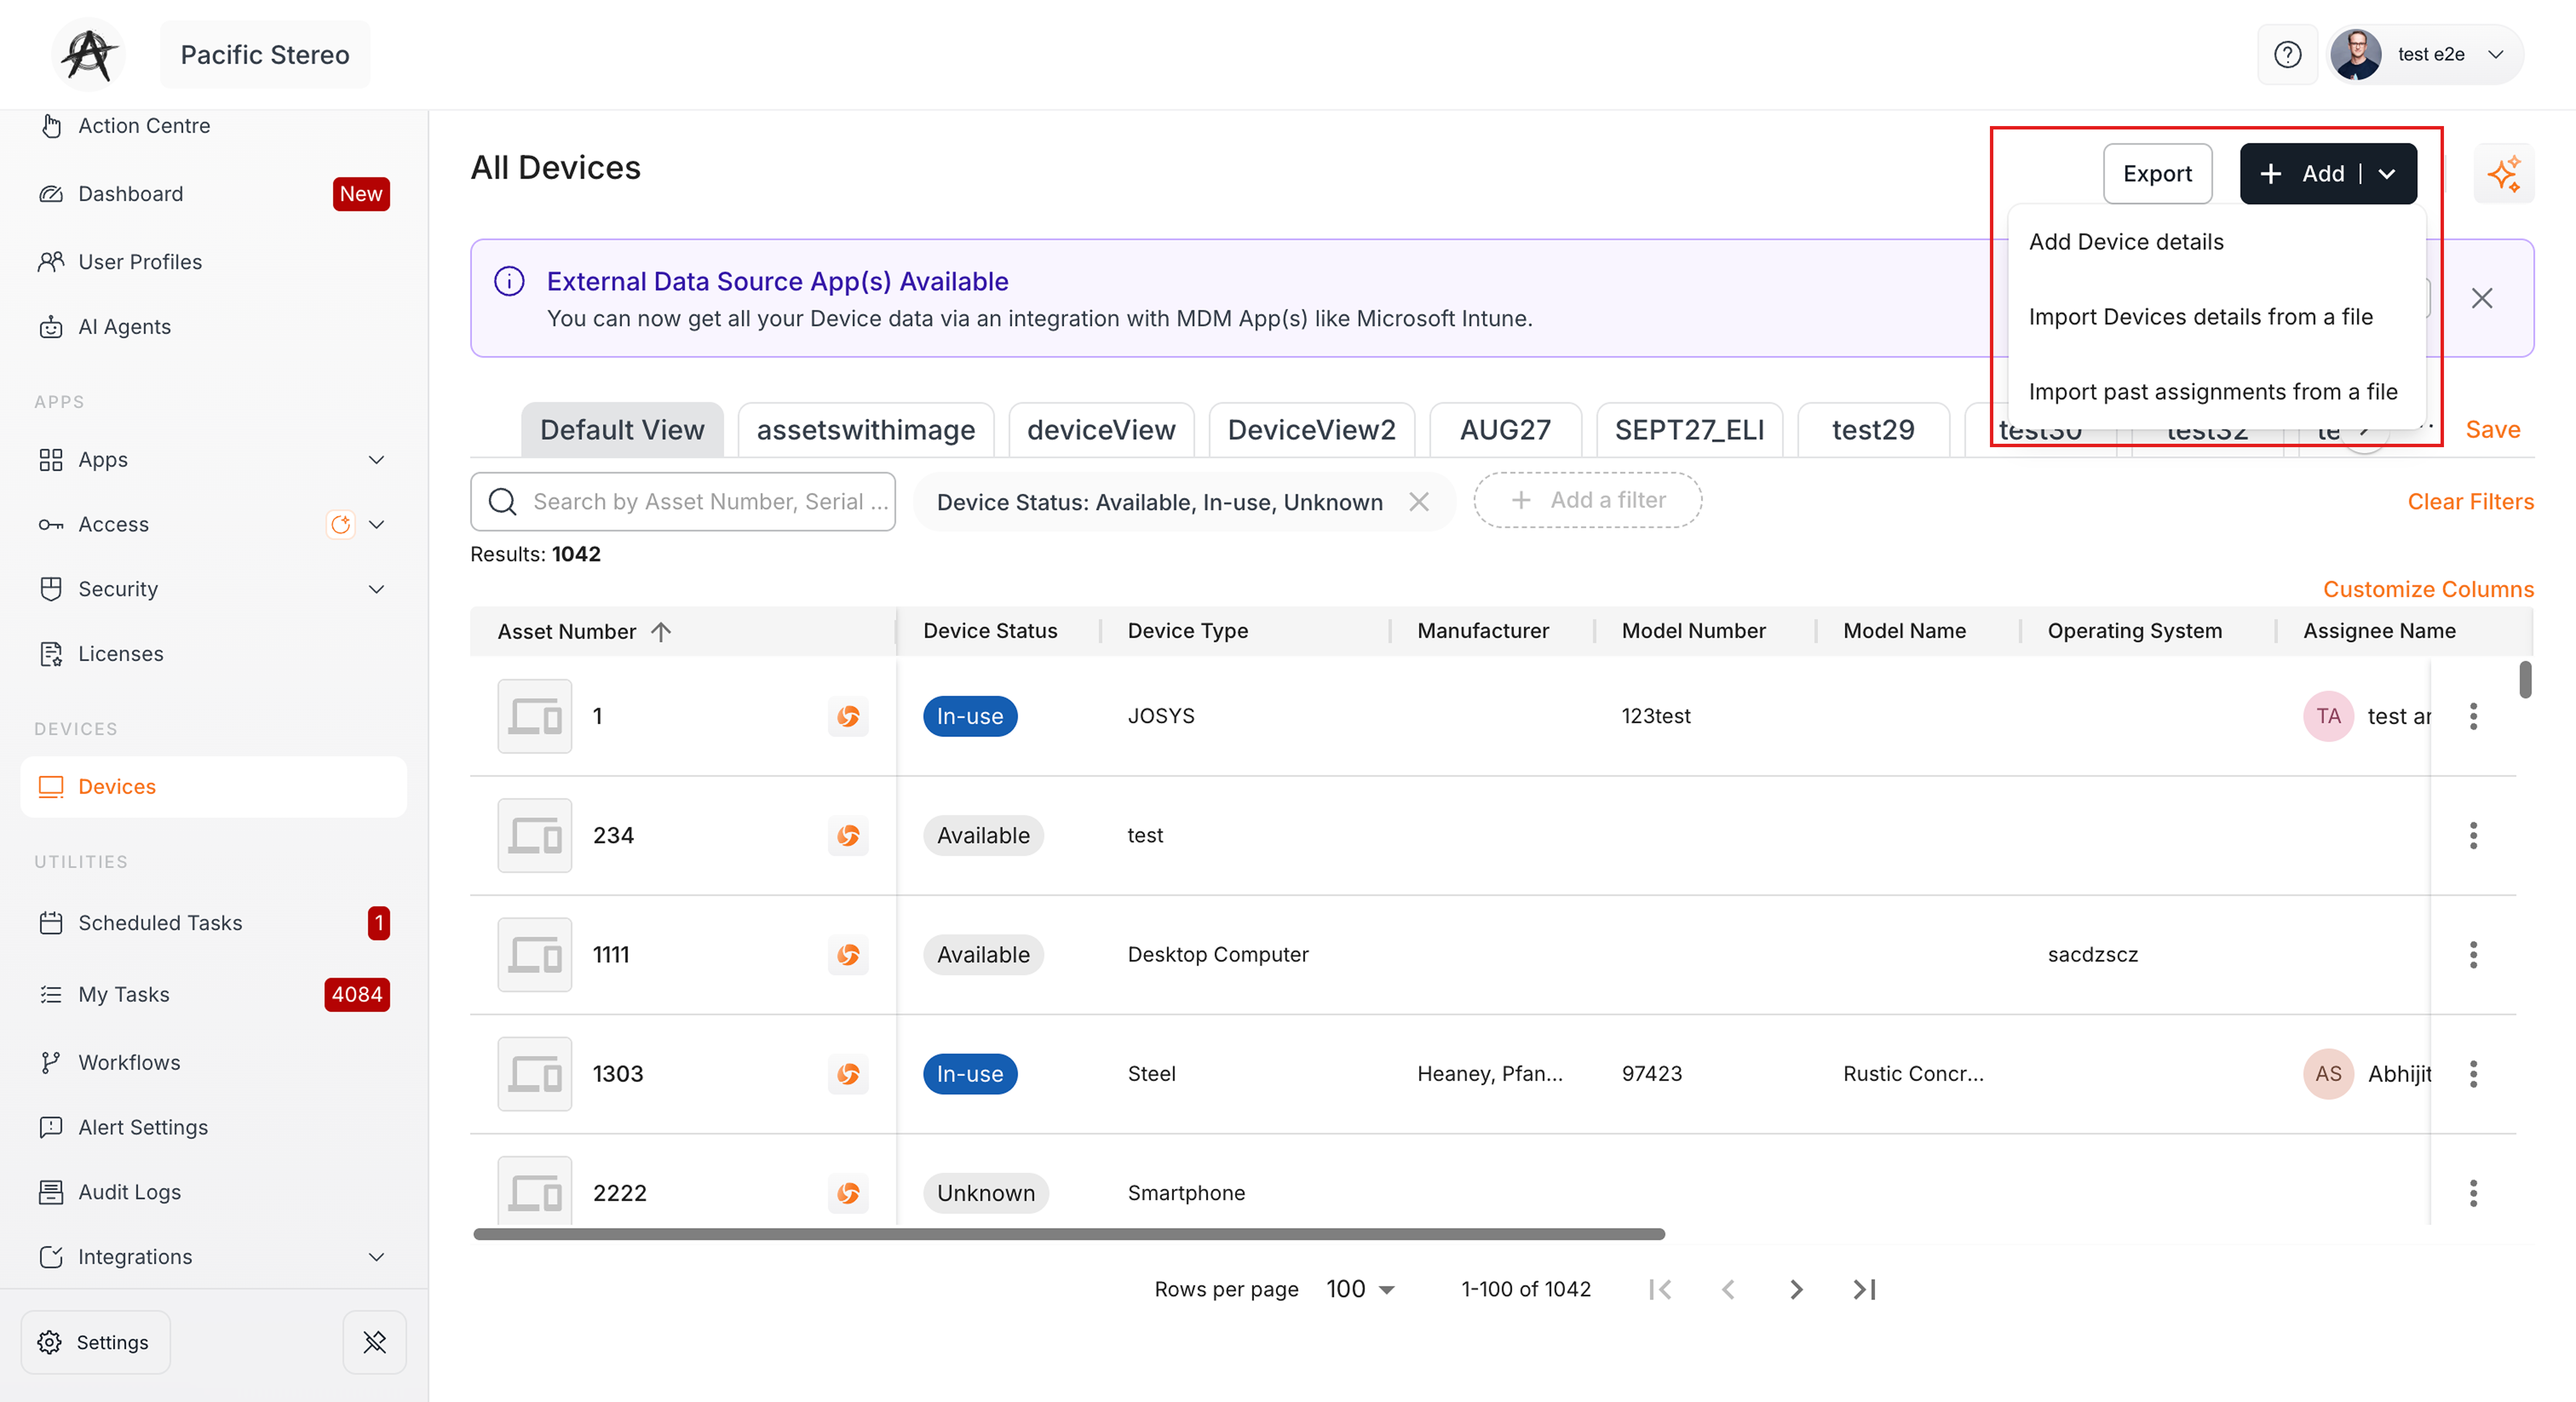Dismiss the External Data Source banner
Viewport: 2576px width, 1402px height.
click(2481, 298)
